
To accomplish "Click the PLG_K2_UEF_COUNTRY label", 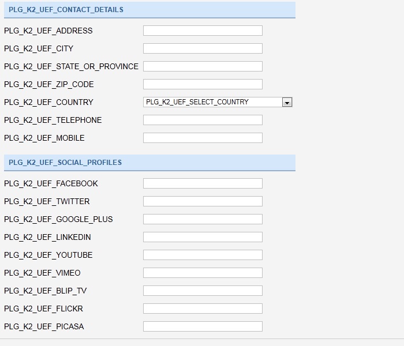I will point(48,102).
